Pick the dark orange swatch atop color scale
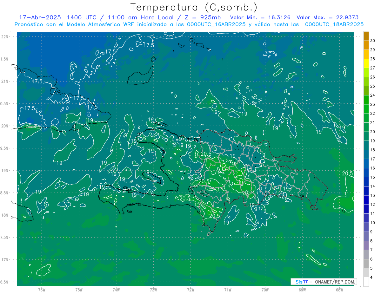 [x=366, y=36]
